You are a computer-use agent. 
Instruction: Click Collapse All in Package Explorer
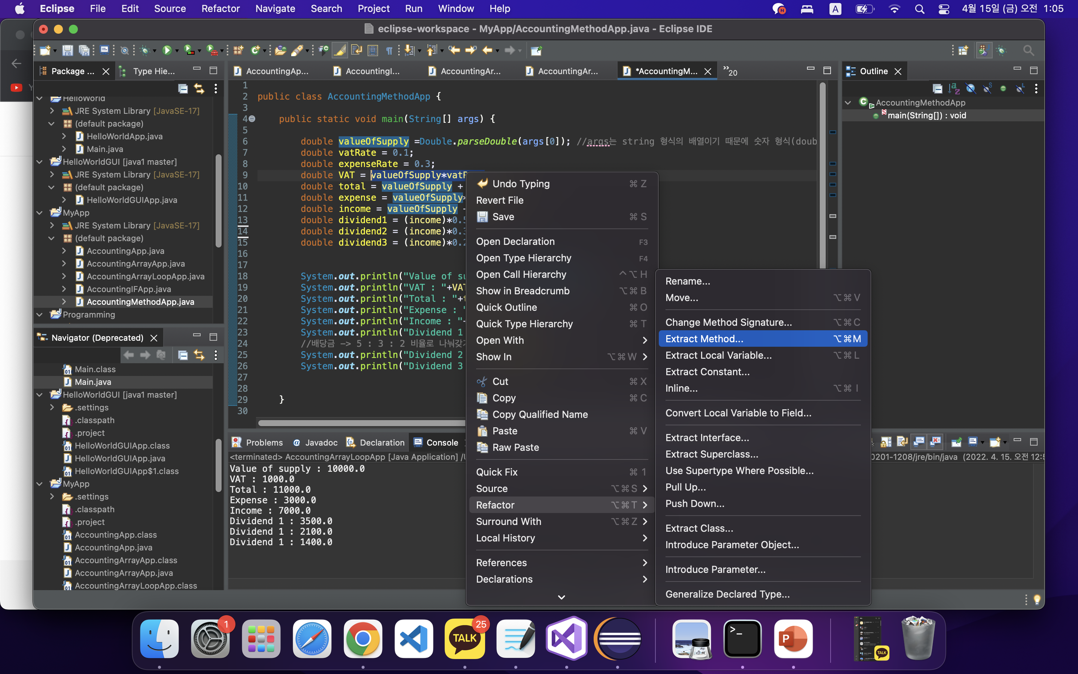click(183, 89)
